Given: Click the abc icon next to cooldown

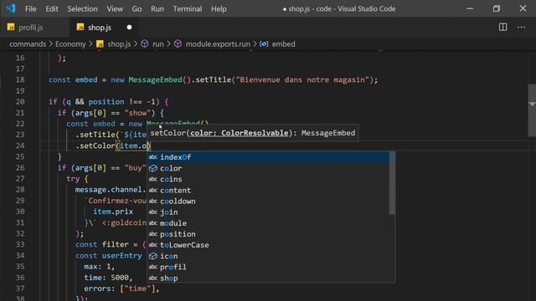Looking at the screenshot, I should tap(152, 201).
